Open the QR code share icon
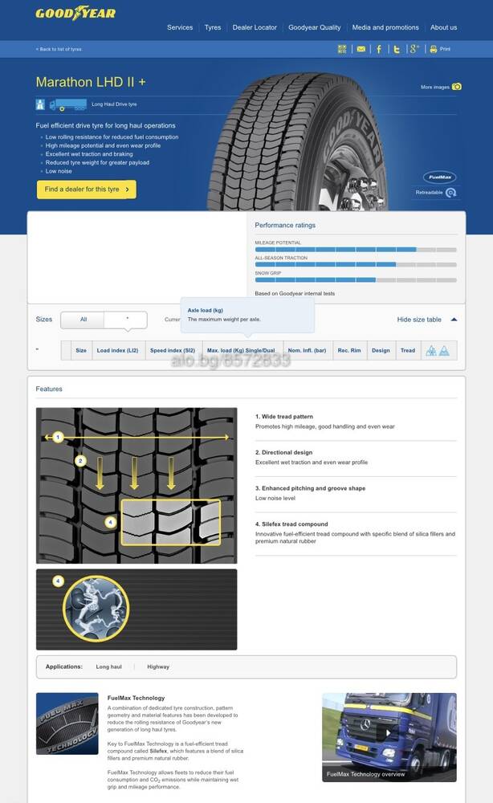Screen dimensions: 493x803 click(342, 49)
